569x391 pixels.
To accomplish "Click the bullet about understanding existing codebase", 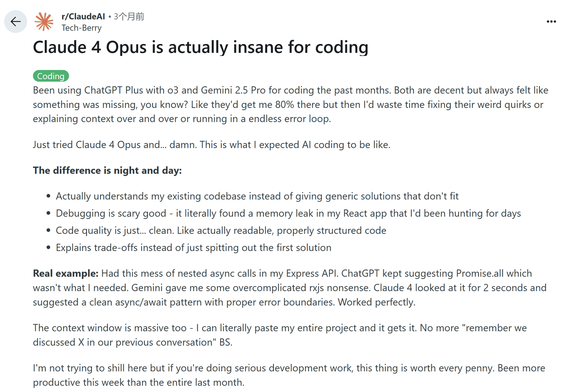I will tap(257, 196).
